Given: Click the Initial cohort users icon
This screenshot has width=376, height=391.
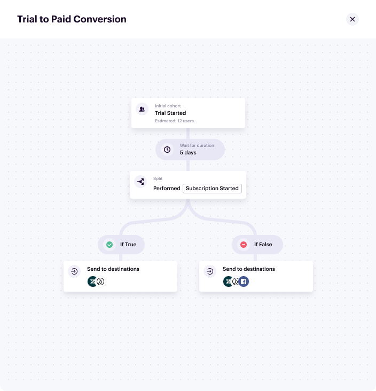Looking at the screenshot, I should point(142,109).
